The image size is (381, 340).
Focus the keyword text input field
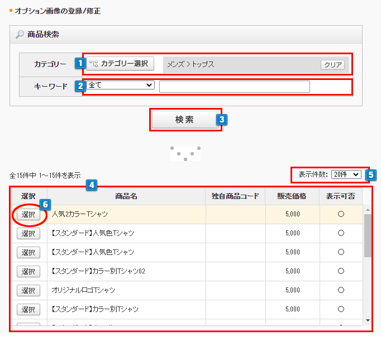coord(234,87)
